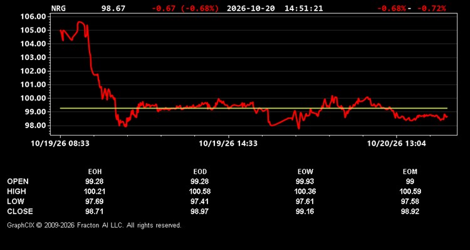
Task: Click the 99.00 y-axis label
Action: pyautogui.click(x=36, y=112)
